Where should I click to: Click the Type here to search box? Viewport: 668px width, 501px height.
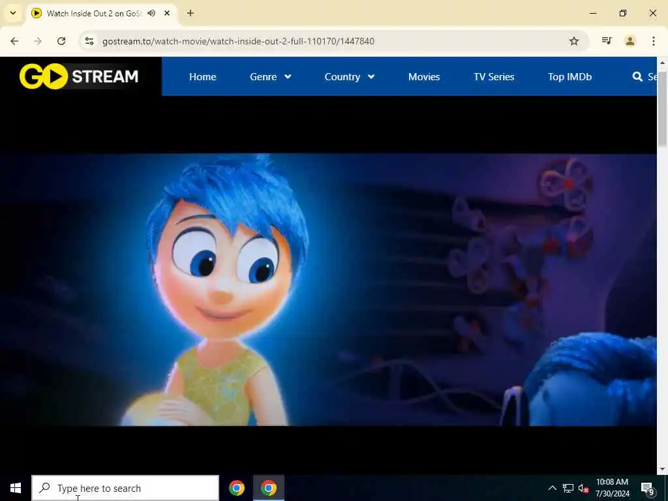[125, 488]
